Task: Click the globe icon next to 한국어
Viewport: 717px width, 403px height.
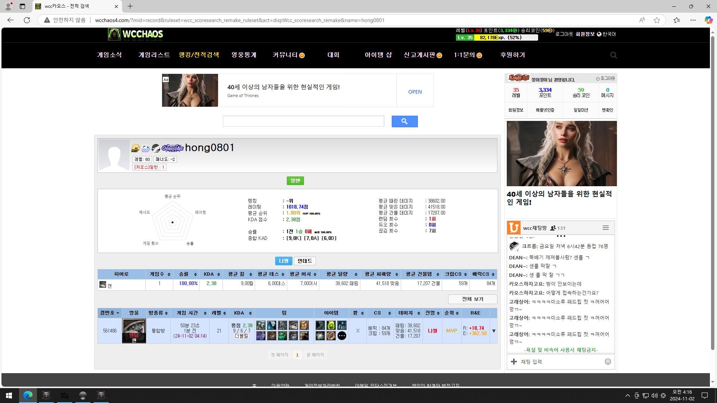Action: tap(599, 34)
